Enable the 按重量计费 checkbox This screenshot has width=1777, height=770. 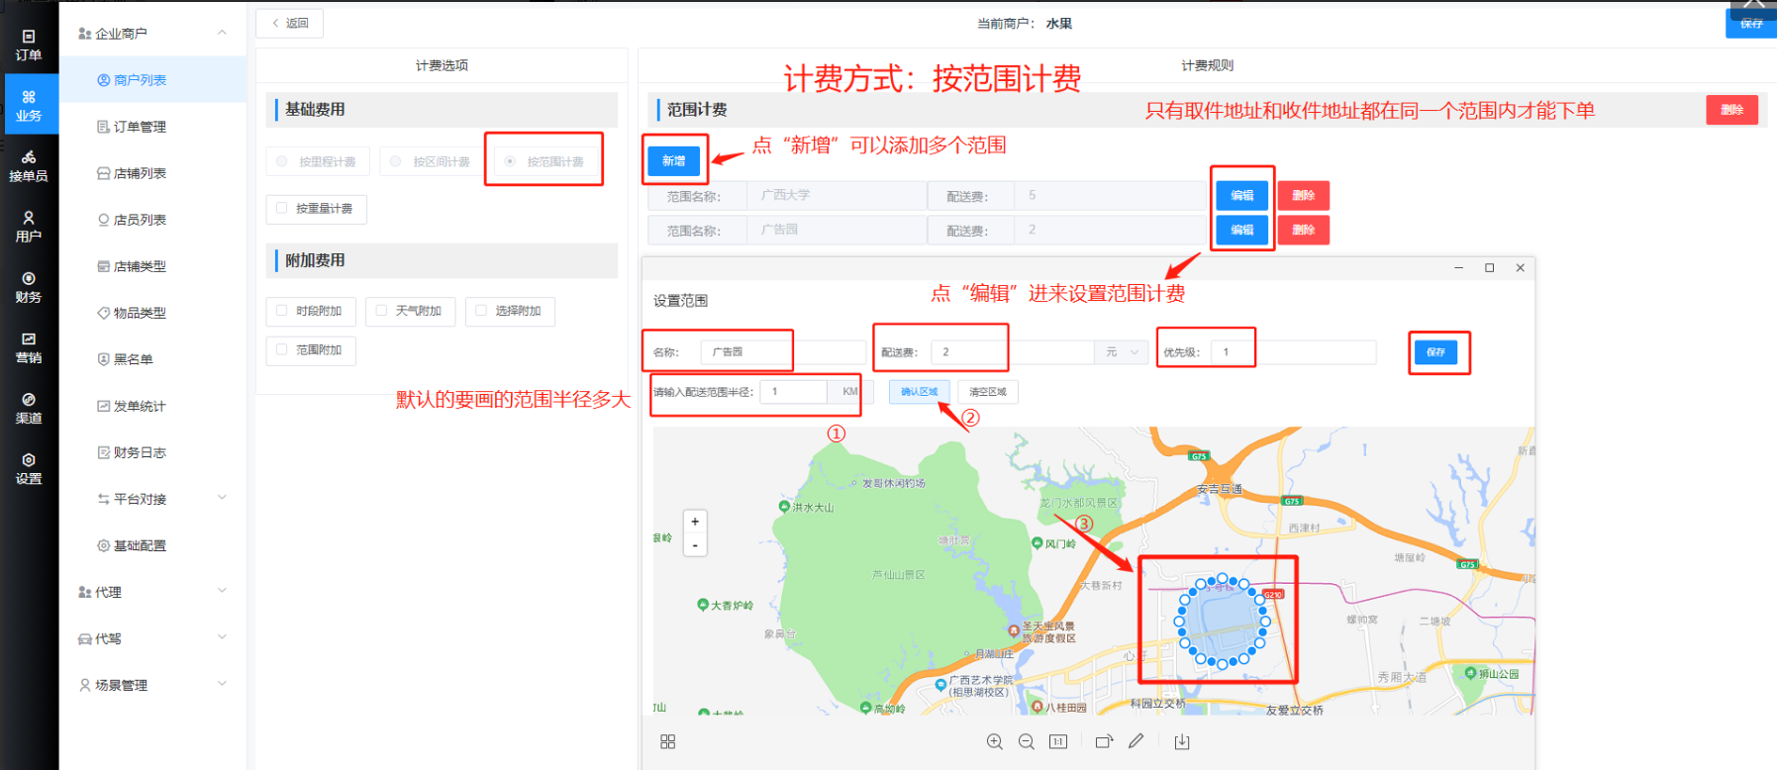[282, 209]
